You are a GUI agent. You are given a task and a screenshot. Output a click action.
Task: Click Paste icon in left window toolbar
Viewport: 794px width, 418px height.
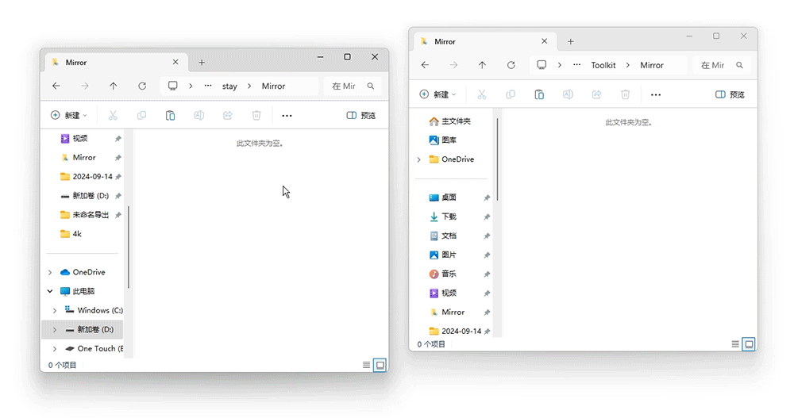click(x=170, y=115)
